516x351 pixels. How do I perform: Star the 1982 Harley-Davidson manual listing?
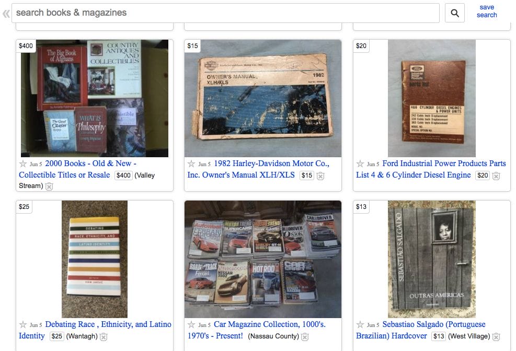tap(191, 163)
